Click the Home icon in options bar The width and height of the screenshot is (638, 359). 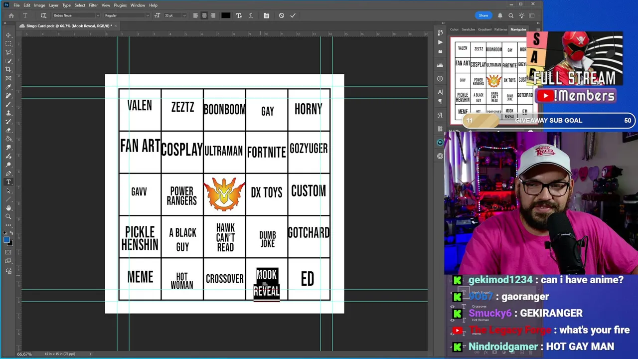11,15
